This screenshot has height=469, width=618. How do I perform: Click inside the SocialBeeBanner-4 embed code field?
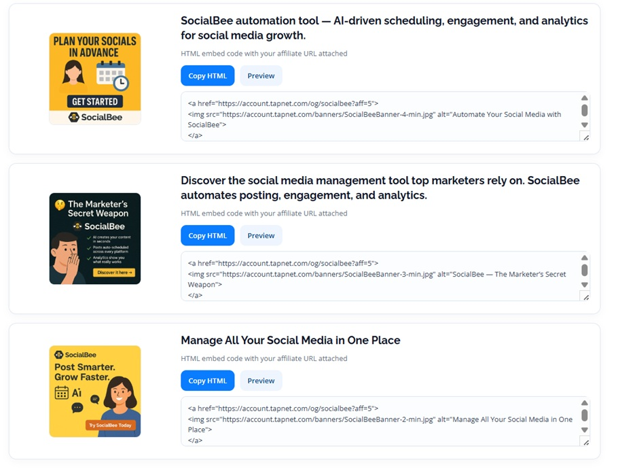tap(380, 117)
